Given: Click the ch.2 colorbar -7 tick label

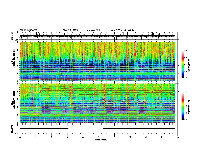Looking at the screenshot, I should click(x=186, y=120).
